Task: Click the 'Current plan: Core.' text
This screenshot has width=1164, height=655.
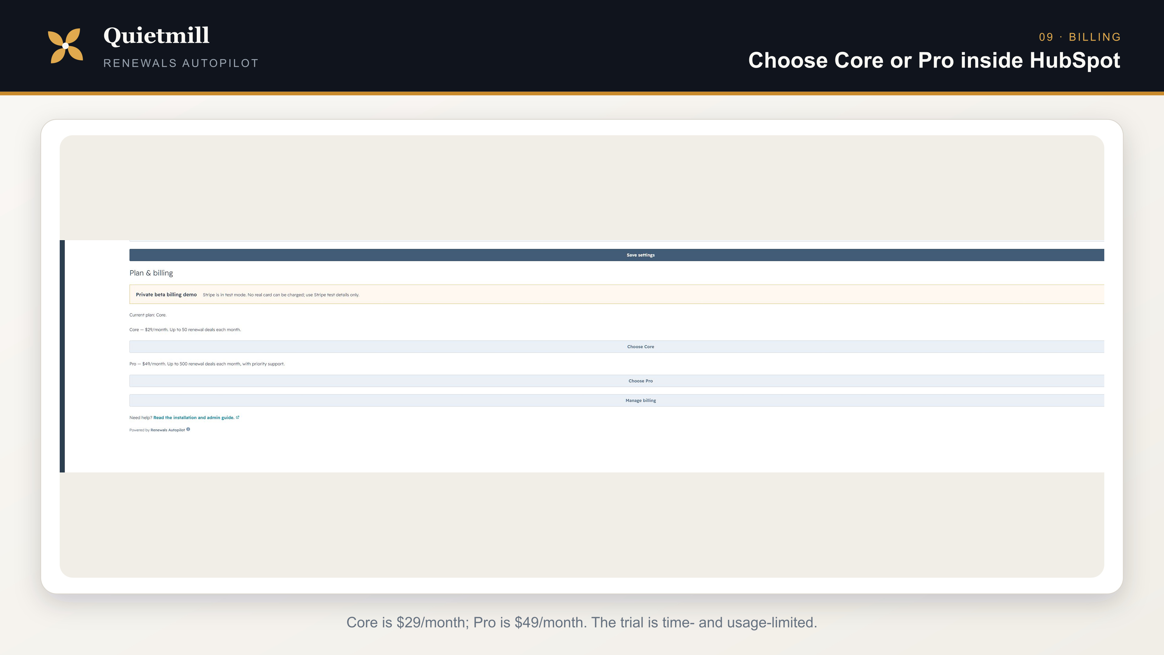Action: [148, 315]
